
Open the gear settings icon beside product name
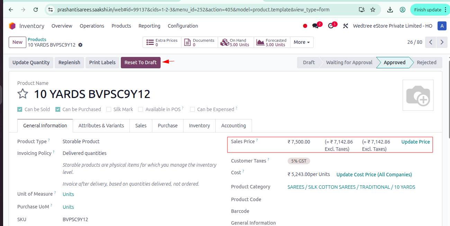(81, 45)
